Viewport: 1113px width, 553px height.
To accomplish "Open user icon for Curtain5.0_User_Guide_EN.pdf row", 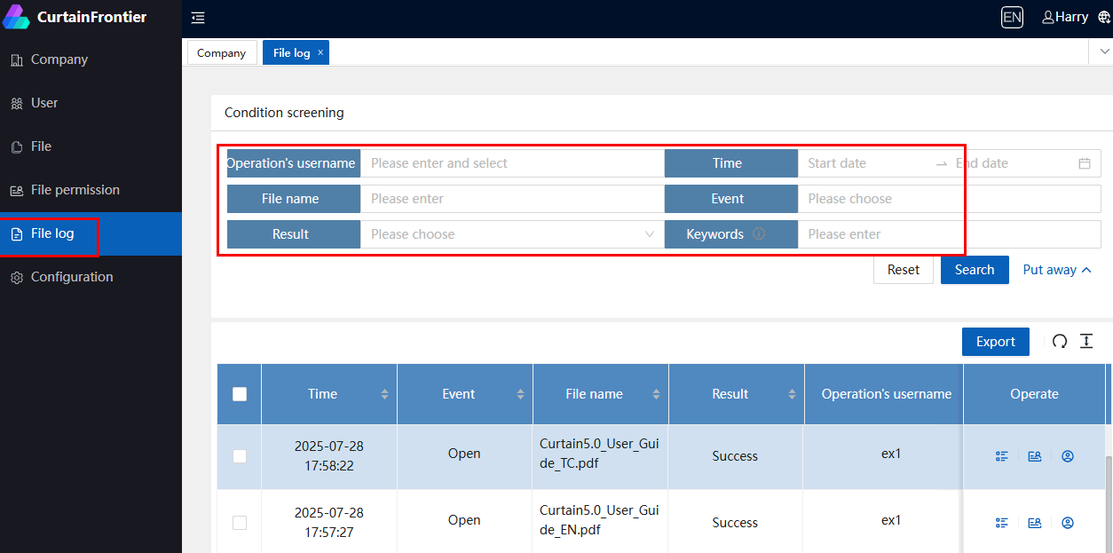I will [x=1068, y=523].
